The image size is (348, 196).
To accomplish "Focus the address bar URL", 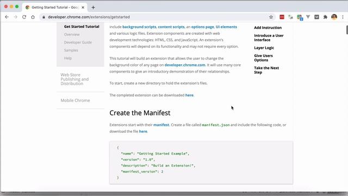I will 89,17.
